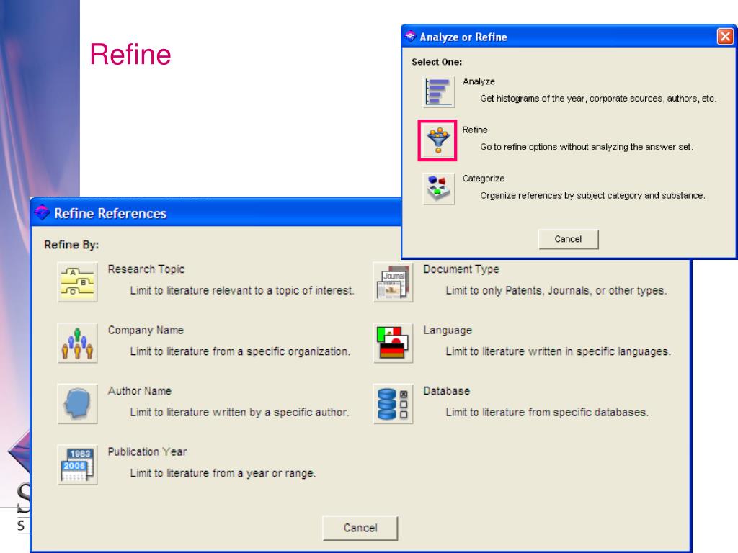This screenshot has width=738, height=553.
Task: Click the Refine References title bar
Action: click(215, 213)
